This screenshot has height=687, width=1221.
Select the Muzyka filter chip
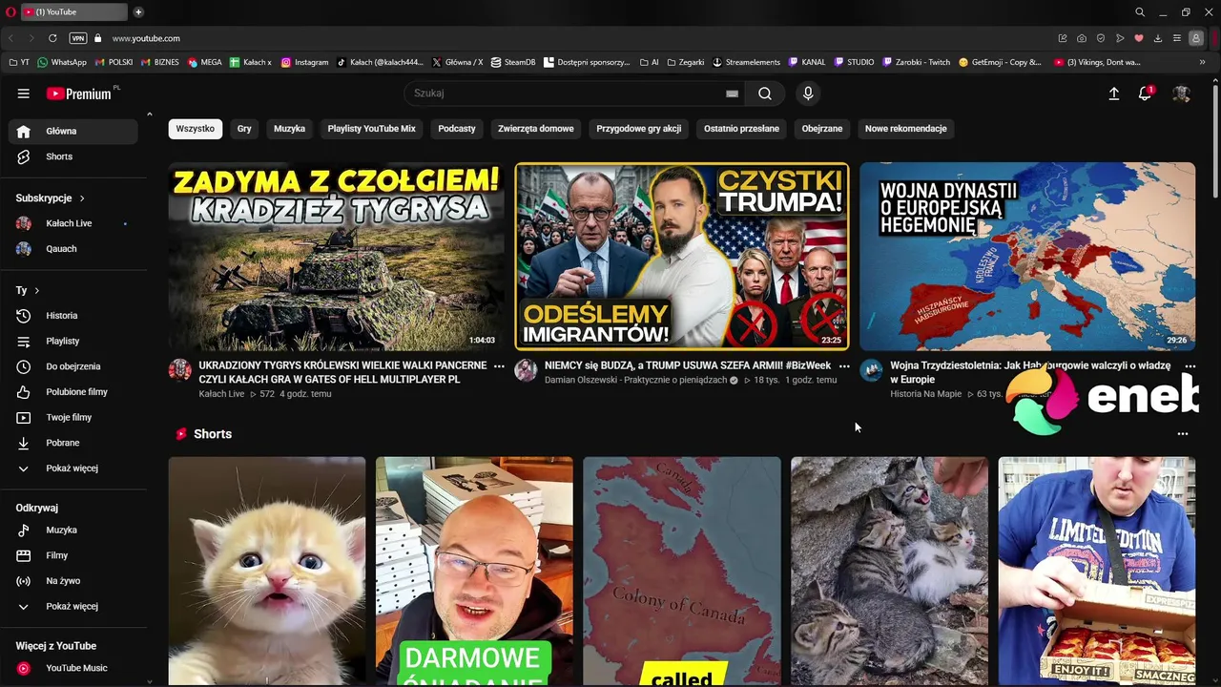click(289, 129)
